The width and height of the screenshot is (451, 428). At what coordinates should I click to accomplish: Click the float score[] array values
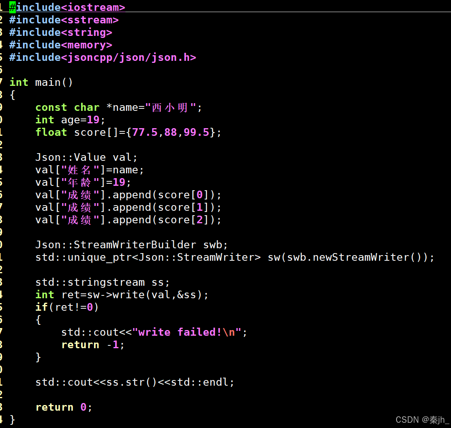173,132
